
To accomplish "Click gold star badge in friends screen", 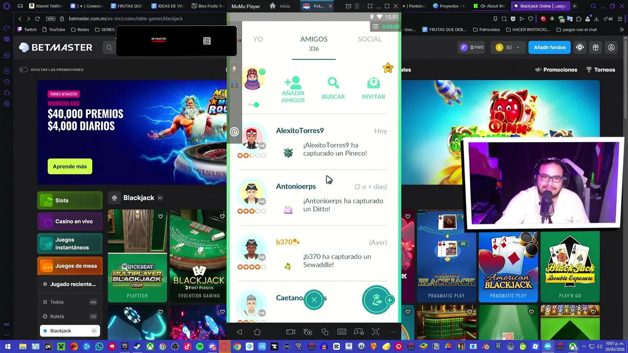I will 388,68.
